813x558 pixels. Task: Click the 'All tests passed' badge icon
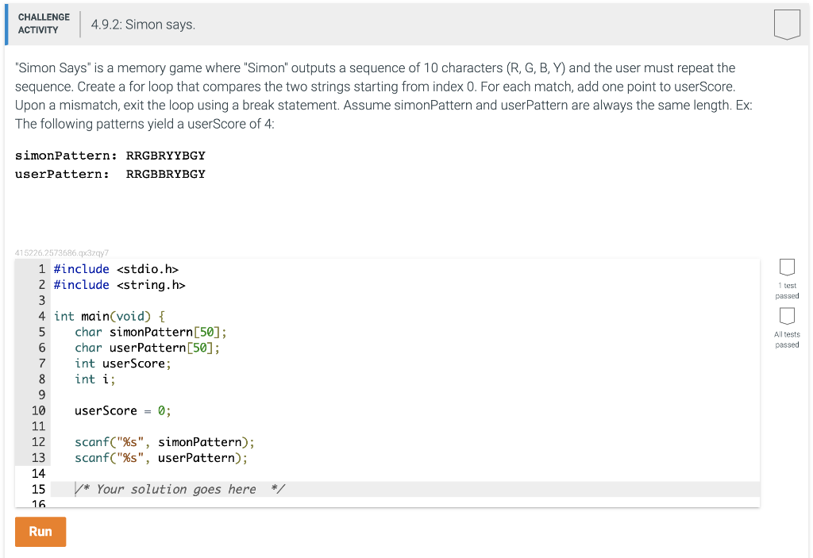(x=787, y=317)
